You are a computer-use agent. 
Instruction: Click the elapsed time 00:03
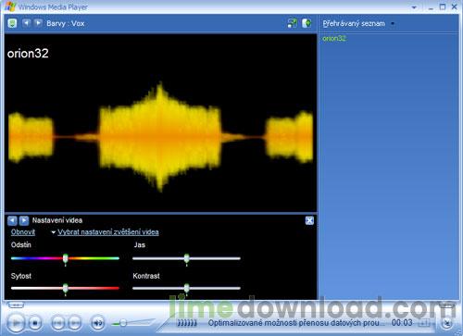(x=402, y=323)
